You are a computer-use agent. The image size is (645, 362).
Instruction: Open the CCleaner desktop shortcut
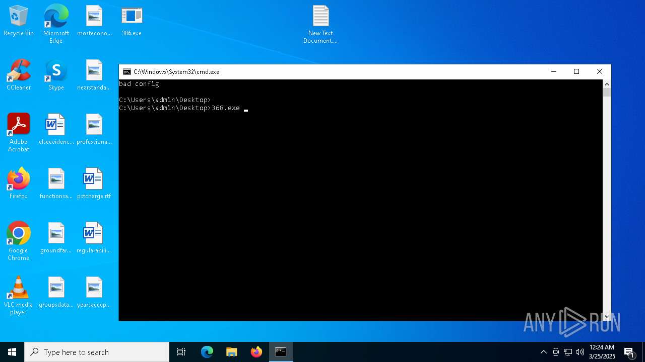pos(19,75)
